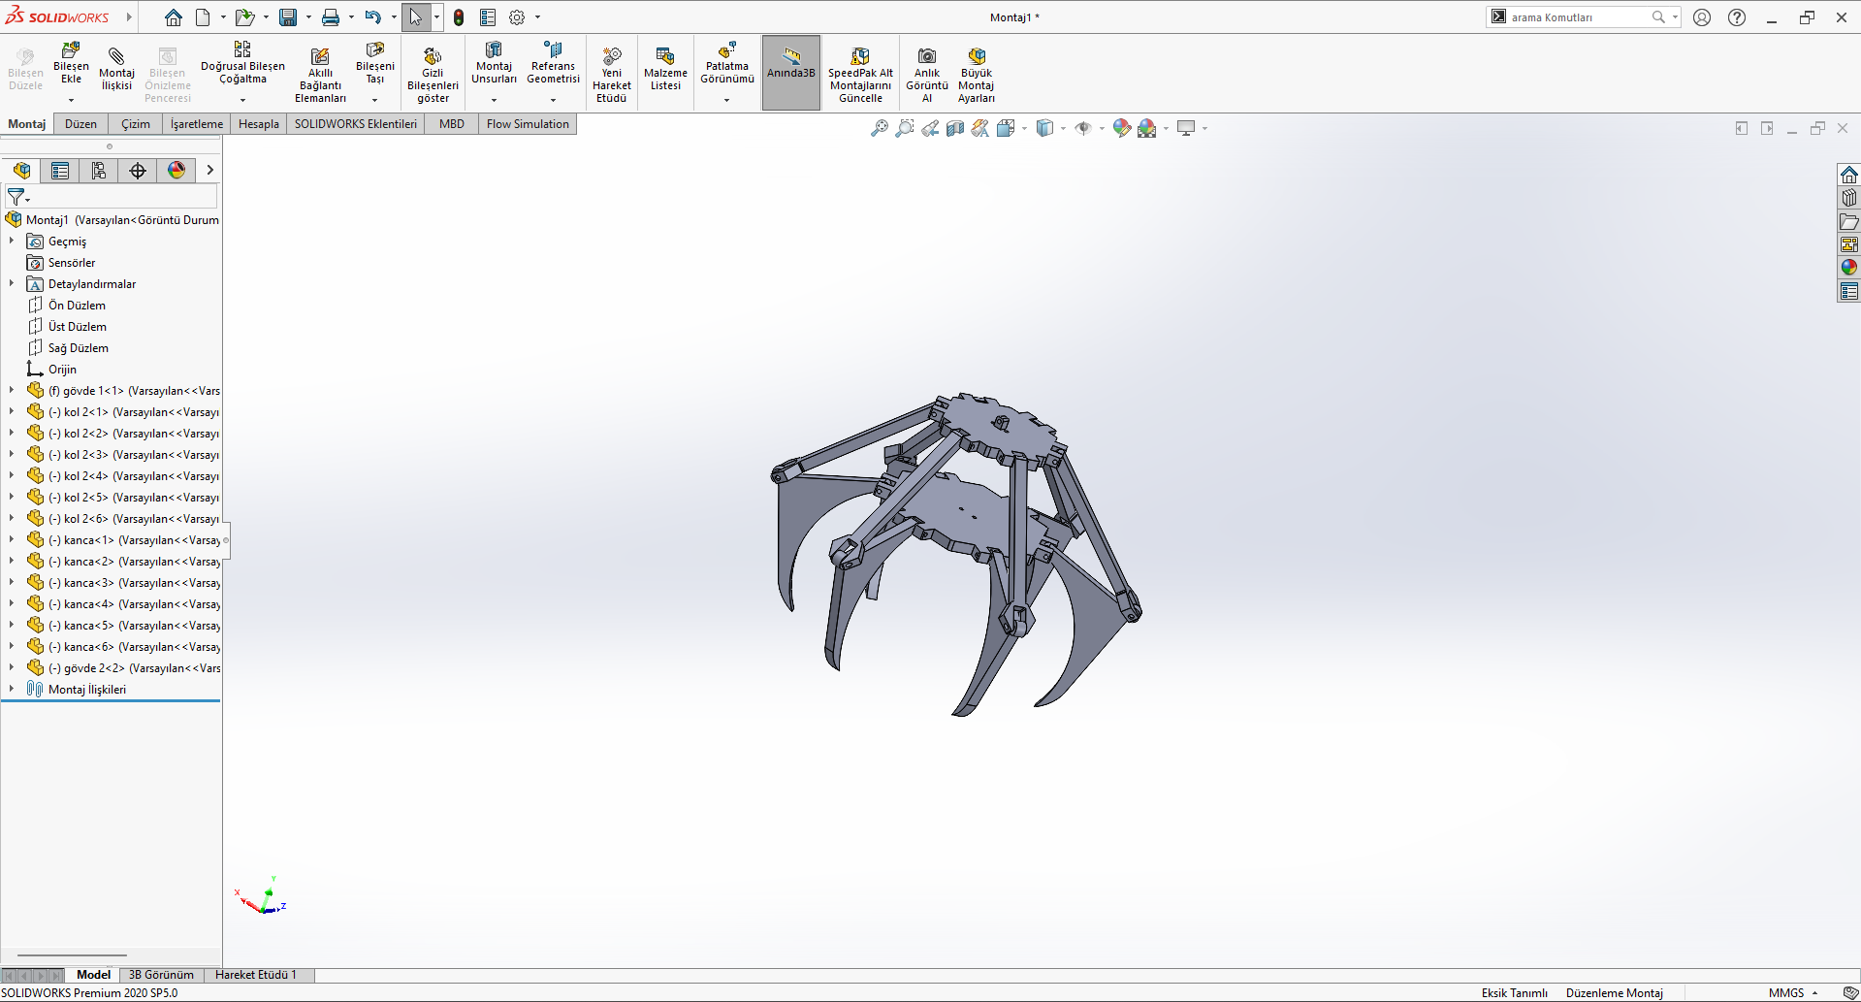Viewport: 1861px width, 1002px height.
Task: Open DisplayManager color ball tab
Action: tap(176, 171)
